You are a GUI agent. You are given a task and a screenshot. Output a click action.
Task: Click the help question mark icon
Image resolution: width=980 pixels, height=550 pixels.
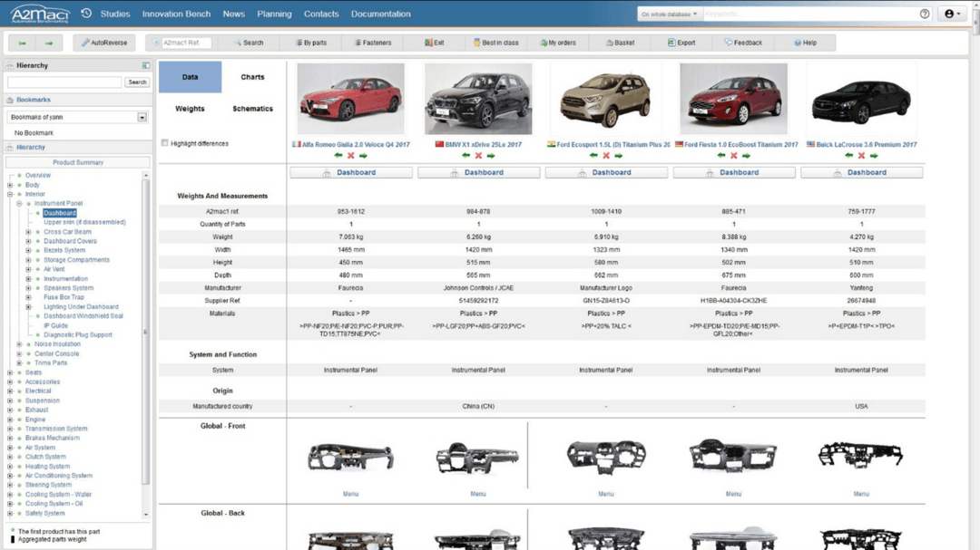[925, 14]
